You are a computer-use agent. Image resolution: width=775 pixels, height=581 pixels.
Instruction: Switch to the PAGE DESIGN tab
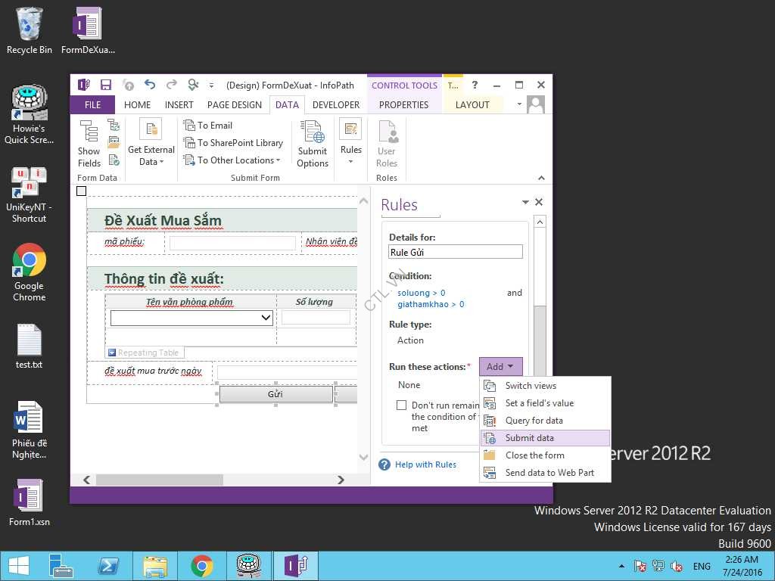234,105
